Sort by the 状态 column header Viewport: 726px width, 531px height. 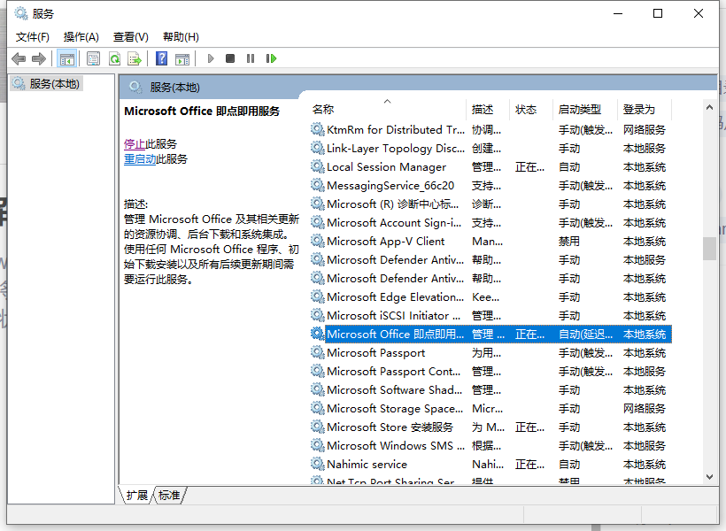pos(531,109)
